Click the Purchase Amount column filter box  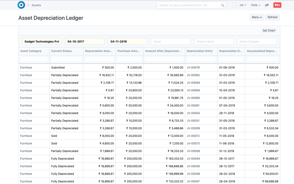pos(129,59)
